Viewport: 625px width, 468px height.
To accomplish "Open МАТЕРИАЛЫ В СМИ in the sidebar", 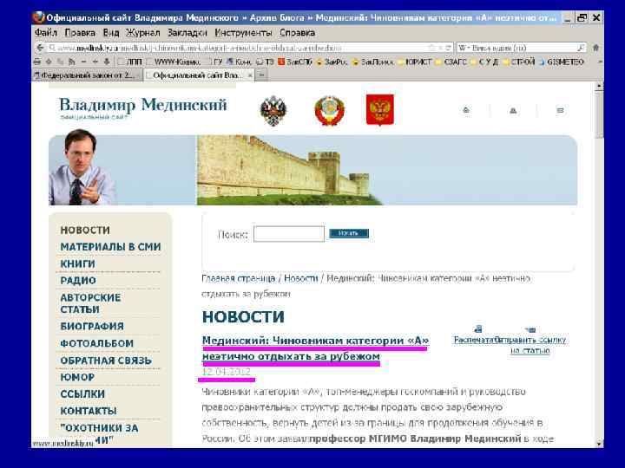I will click(x=111, y=247).
